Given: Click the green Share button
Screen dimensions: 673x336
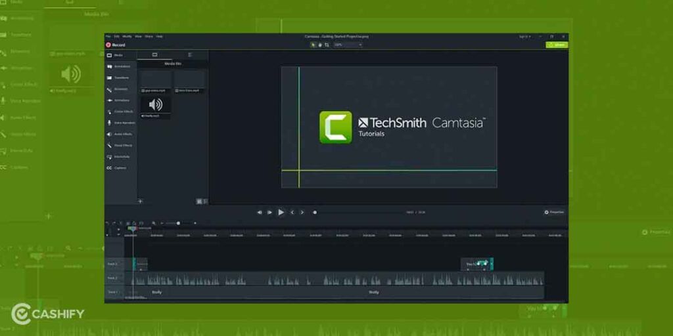Looking at the screenshot, I should [557, 45].
